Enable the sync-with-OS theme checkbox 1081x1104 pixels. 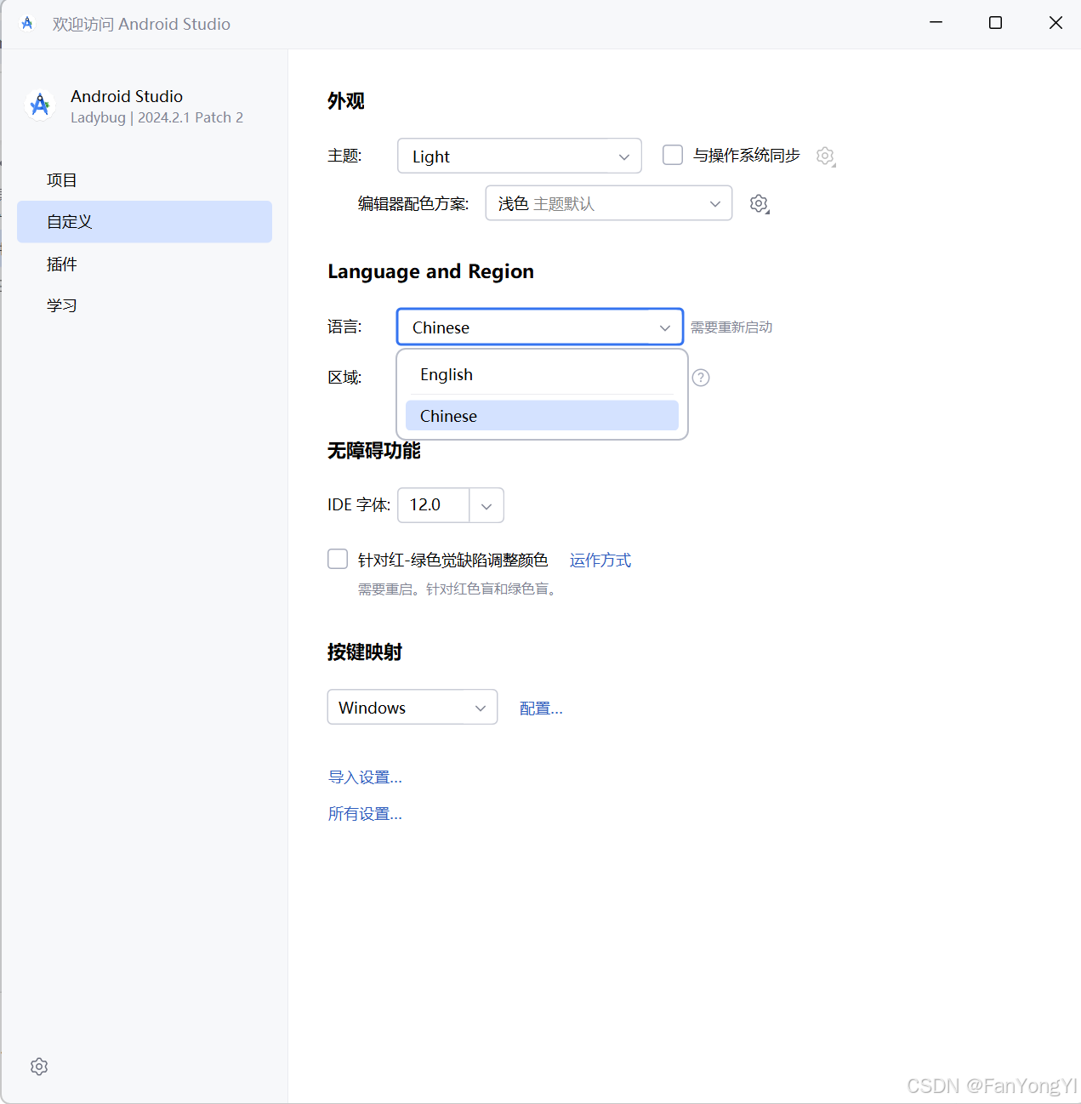[x=673, y=155]
